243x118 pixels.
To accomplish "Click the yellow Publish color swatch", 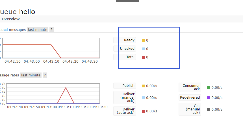I will point(143,86).
